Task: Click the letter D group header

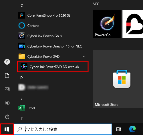Action: click(x=21, y=78)
